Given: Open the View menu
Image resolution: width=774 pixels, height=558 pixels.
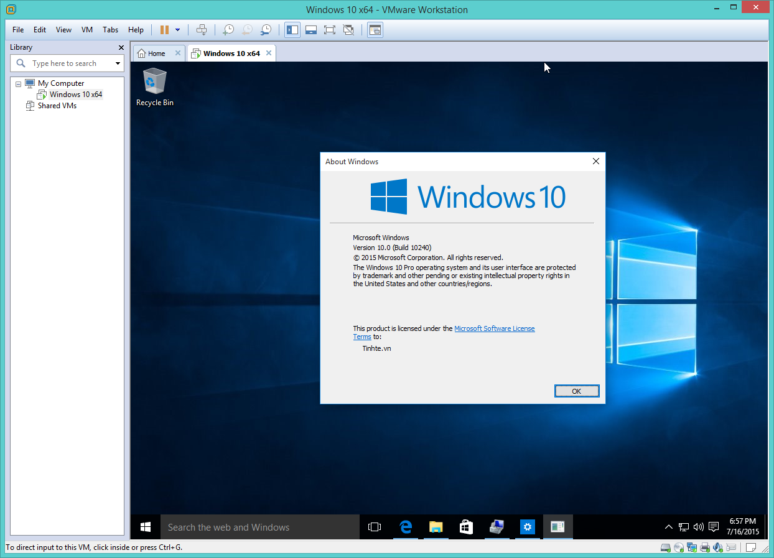Looking at the screenshot, I should click(63, 30).
